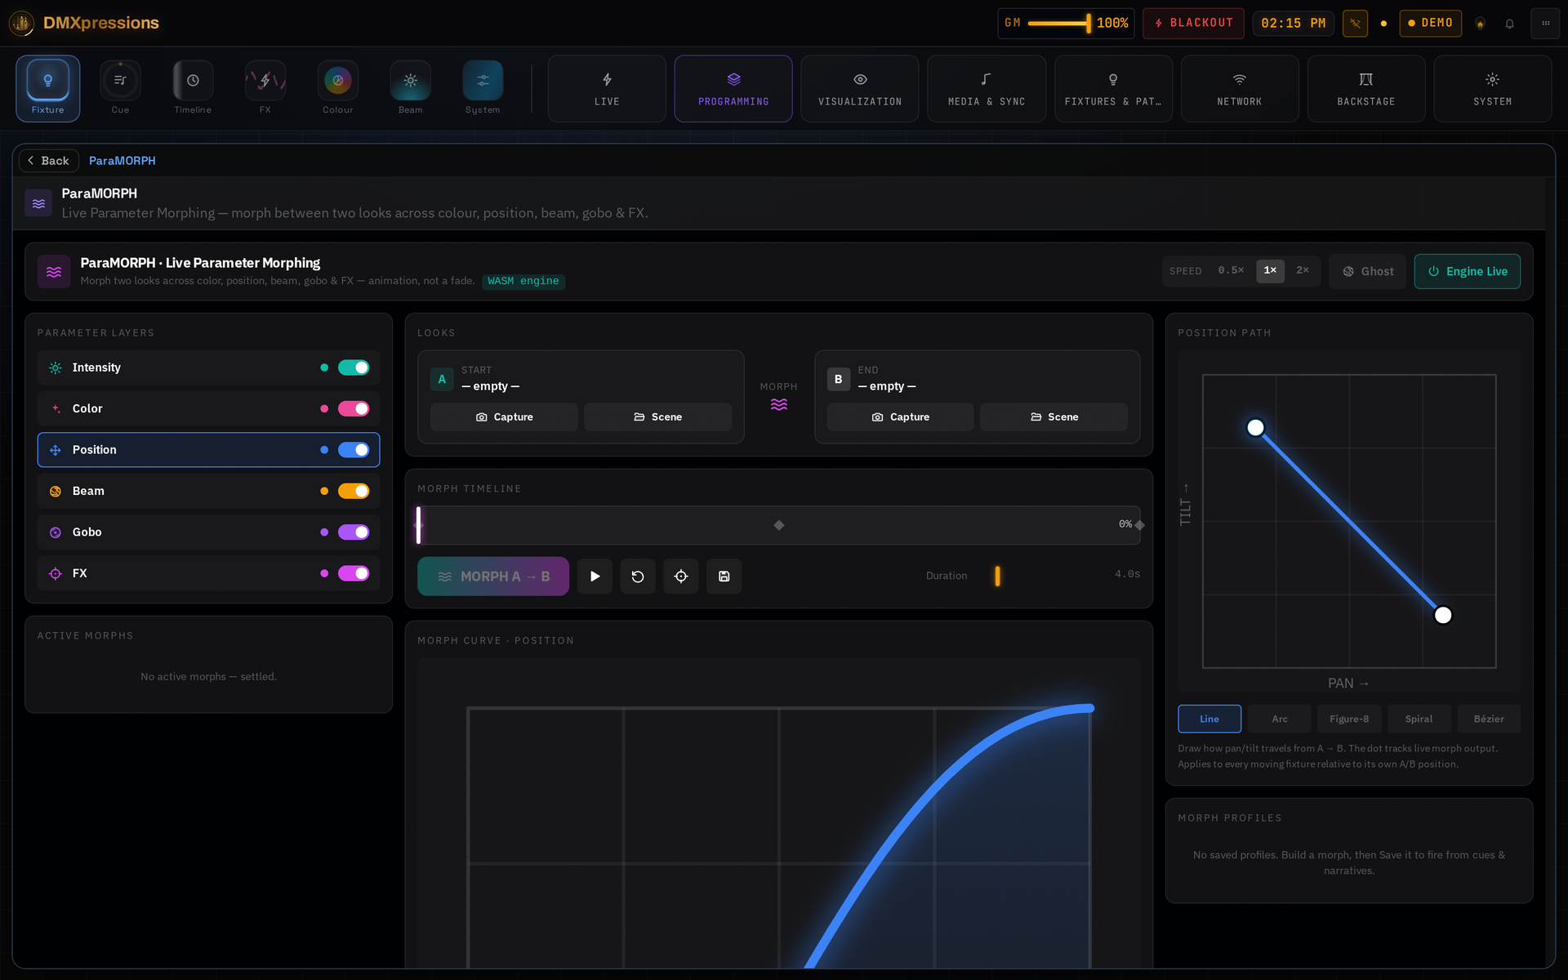
Task: Toggle the FX layer switch
Action: coord(354,573)
